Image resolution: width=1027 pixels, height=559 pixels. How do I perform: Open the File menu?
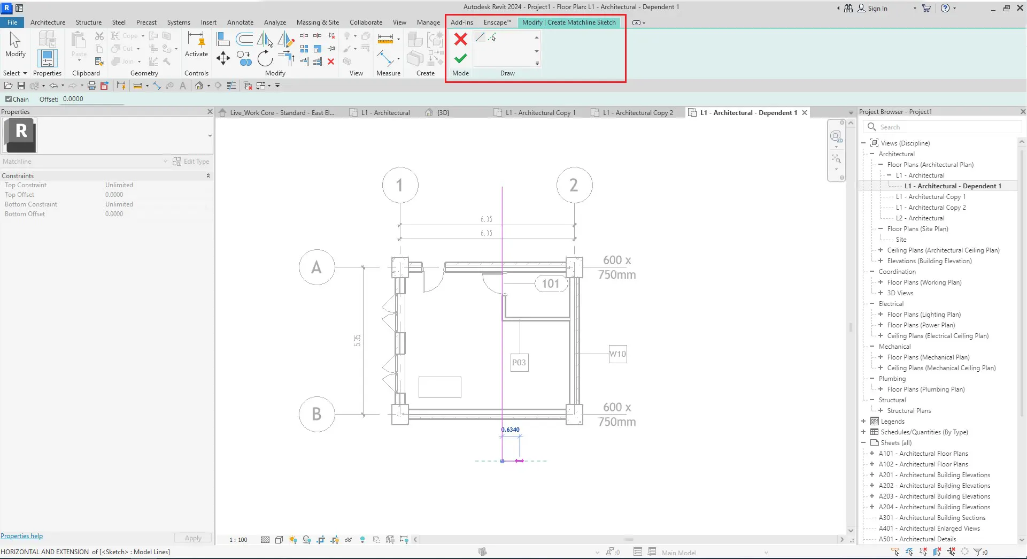tap(12, 22)
